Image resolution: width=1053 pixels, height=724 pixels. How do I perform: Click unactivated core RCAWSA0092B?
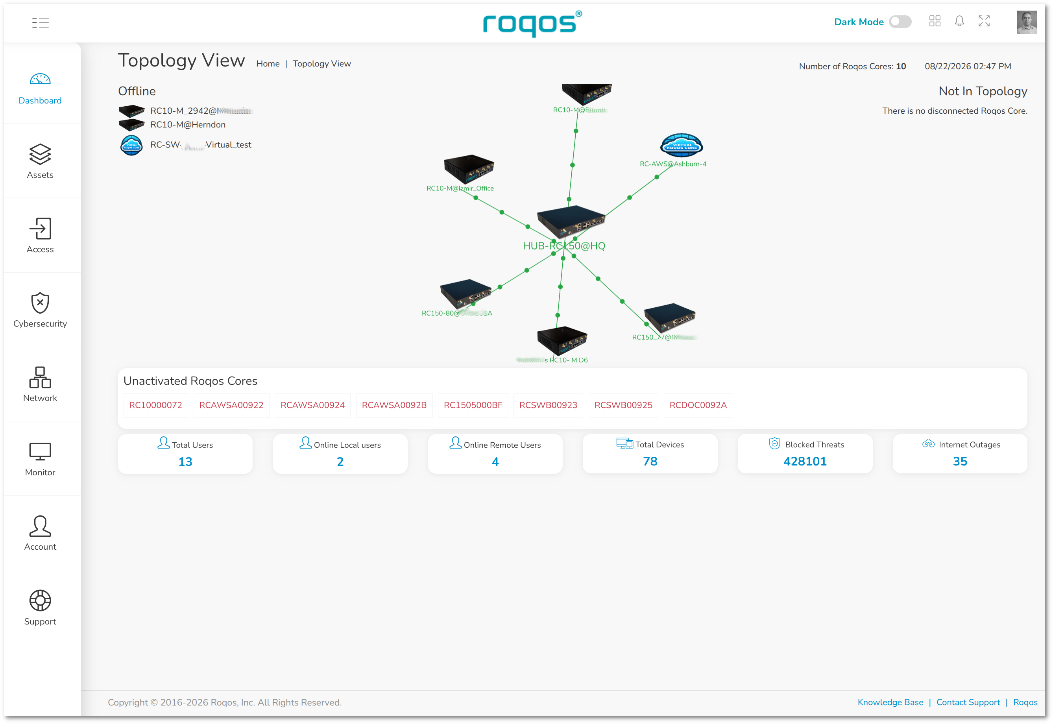click(x=394, y=405)
